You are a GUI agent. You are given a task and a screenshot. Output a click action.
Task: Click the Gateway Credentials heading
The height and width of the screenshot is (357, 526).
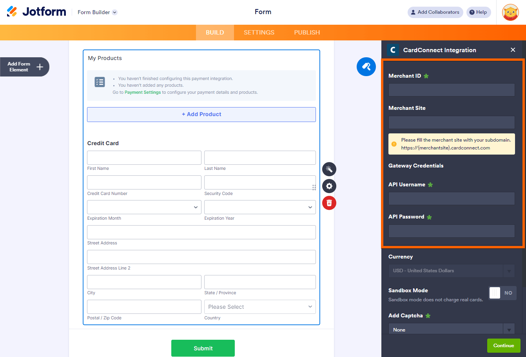416,166
